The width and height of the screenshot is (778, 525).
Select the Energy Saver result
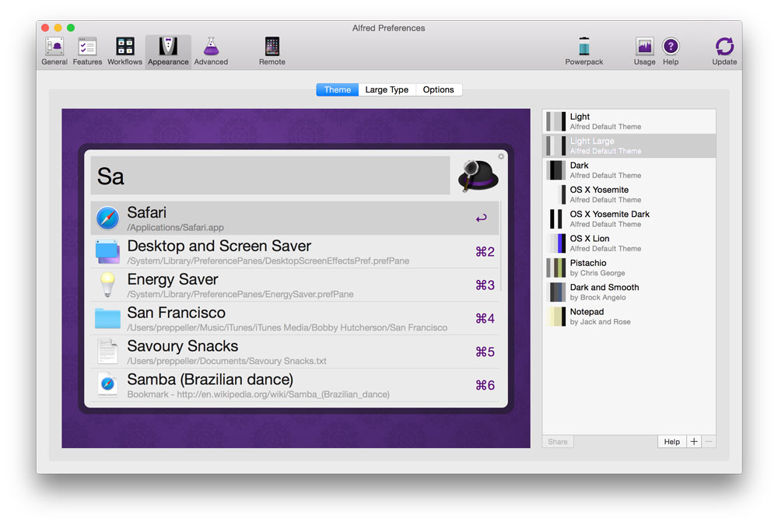(x=295, y=285)
